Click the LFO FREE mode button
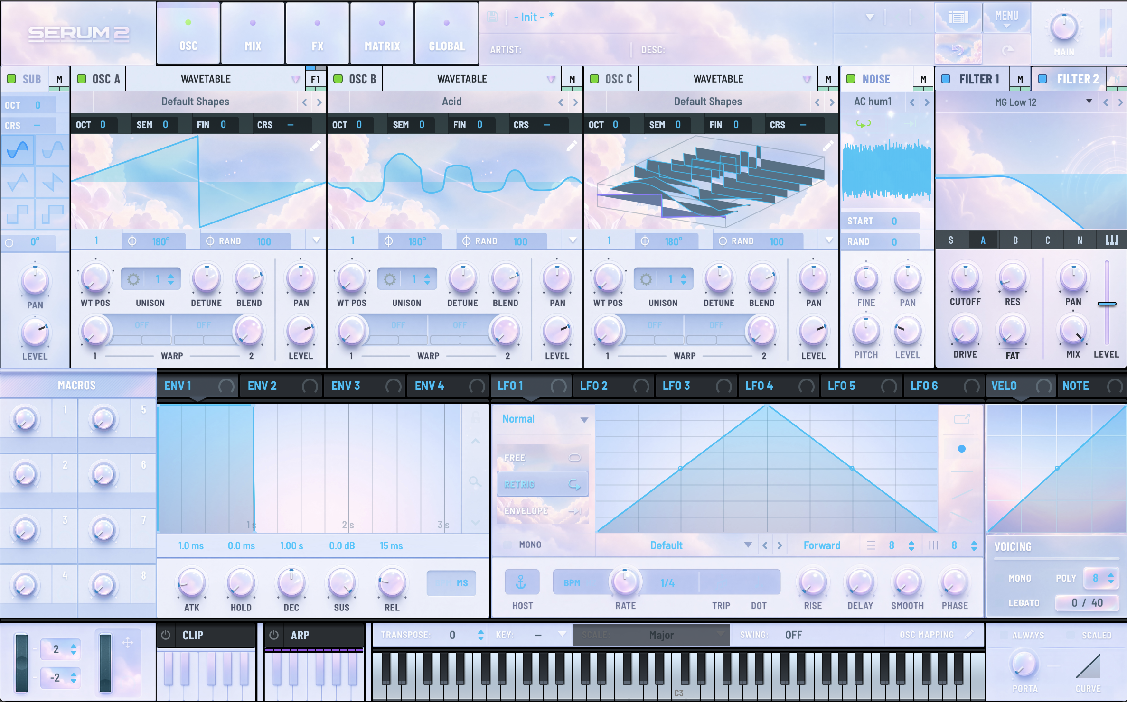Screen dimensions: 1127x702 pyautogui.click(x=542, y=458)
